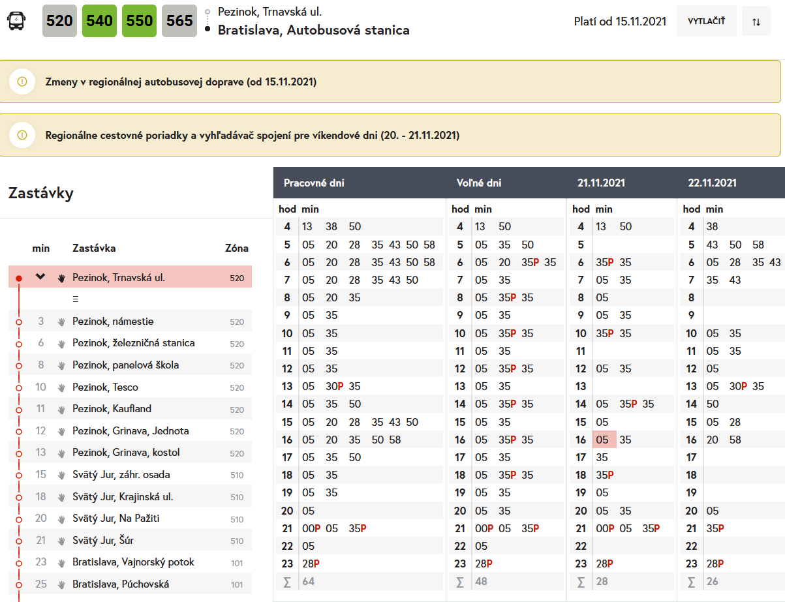Collapse the Pezinok, Trnavská ul. chevron

point(40,277)
